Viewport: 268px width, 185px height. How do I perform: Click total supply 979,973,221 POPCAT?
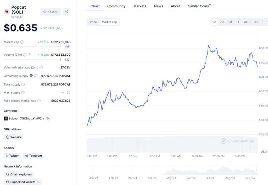tap(56, 84)
